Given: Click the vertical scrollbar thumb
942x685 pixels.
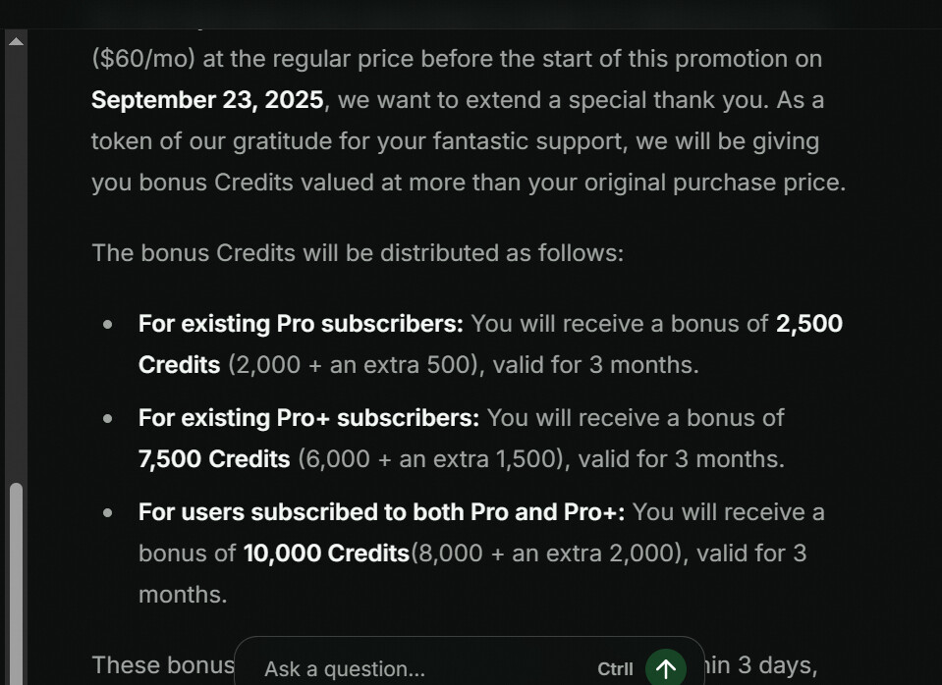Looking at the screenshot, I should pos(15,579).
